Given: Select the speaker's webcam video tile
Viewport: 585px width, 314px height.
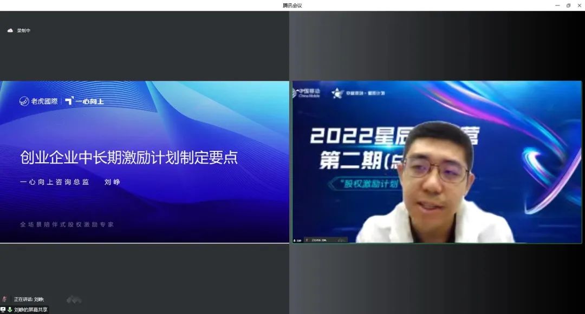Looking at the screenshot, I should pyautogui.click(x=437, y=162).
